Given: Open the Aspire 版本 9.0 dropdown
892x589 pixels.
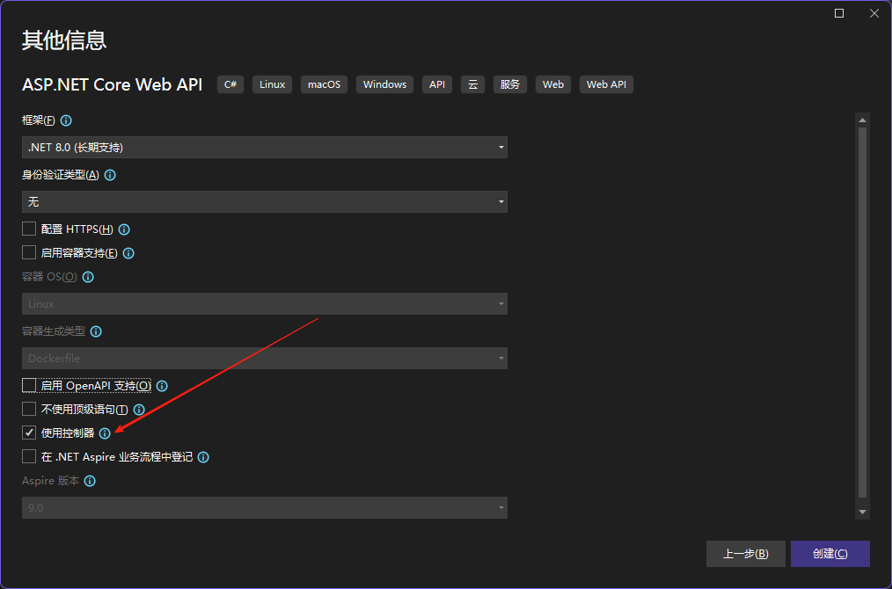Looking at the screenshot, I should (x=265, y=508).
